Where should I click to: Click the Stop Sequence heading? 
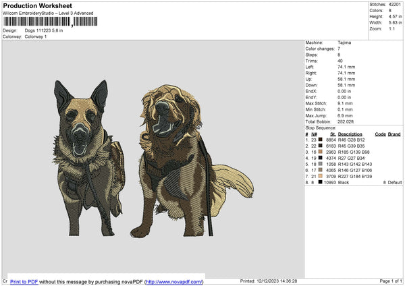pos(321,127)
